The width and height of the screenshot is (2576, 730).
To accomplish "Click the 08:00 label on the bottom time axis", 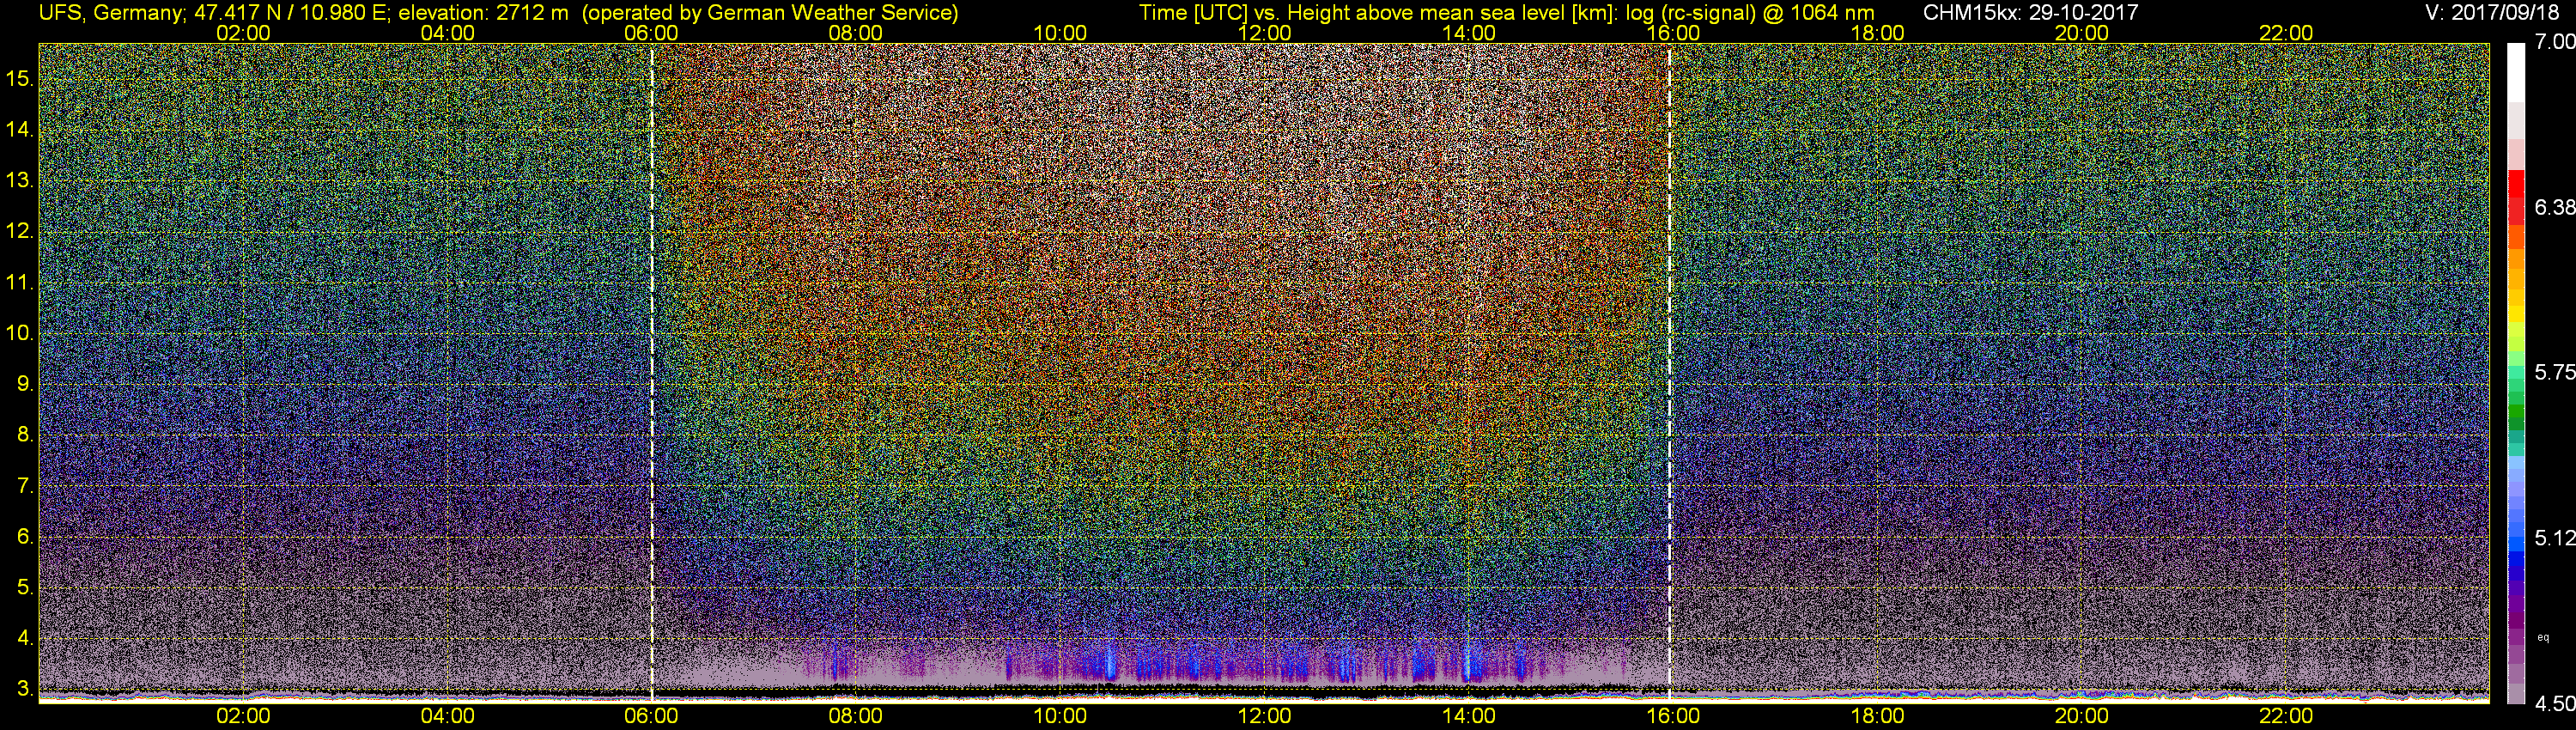I will coord(856,716).
